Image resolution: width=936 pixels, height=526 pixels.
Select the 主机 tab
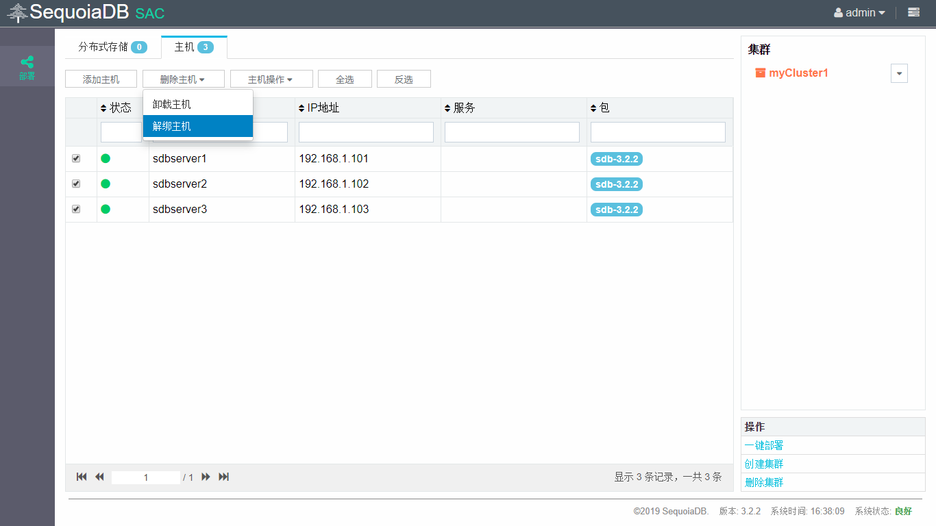point(194,47)
